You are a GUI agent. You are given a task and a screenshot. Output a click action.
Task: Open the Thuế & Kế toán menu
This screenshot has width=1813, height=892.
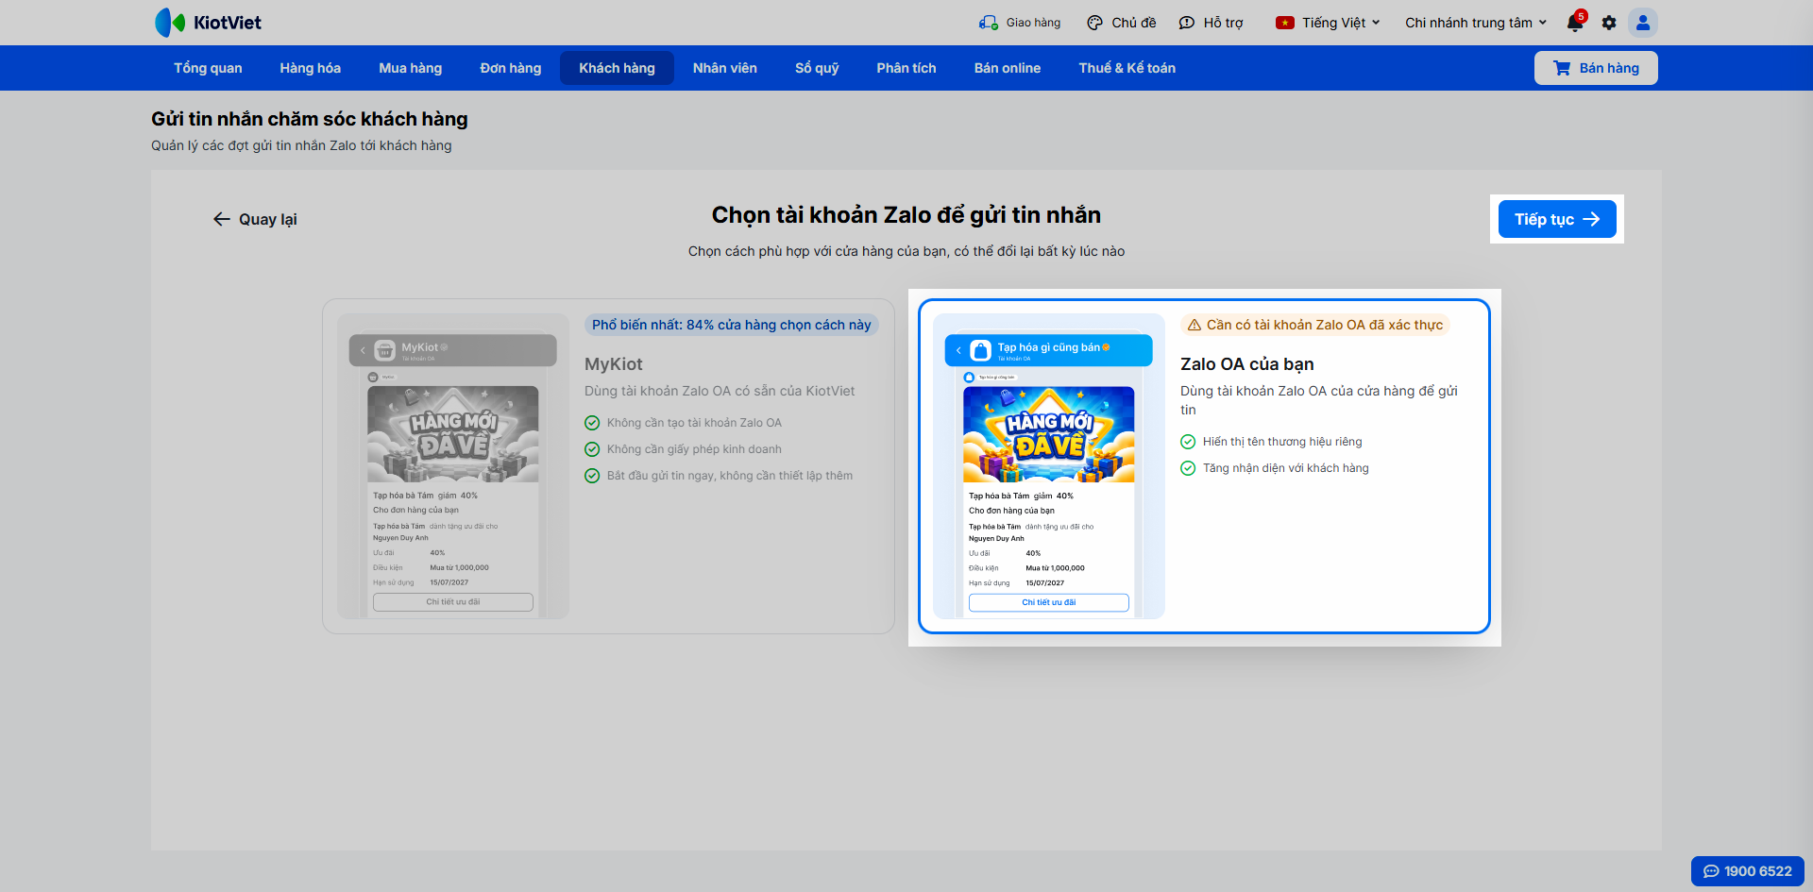point(1127,68)
